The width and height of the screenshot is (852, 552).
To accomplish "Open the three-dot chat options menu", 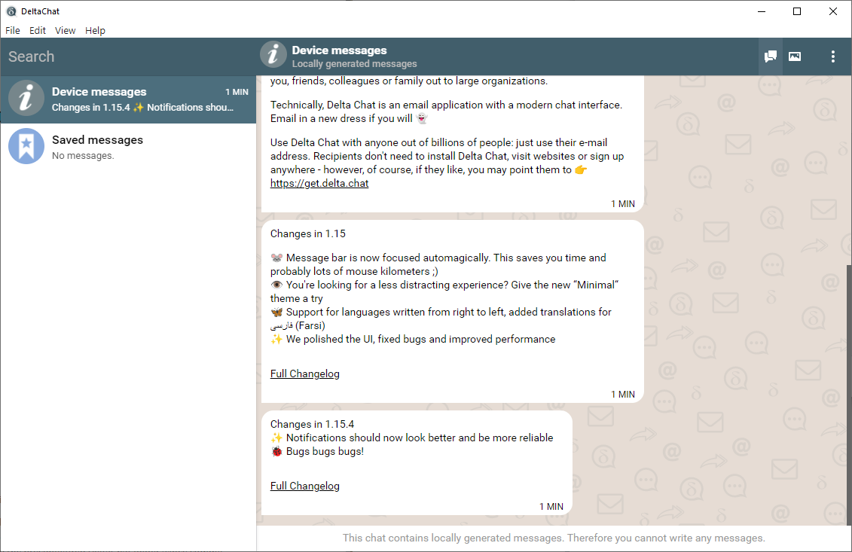I will click(x=832, y=56).
